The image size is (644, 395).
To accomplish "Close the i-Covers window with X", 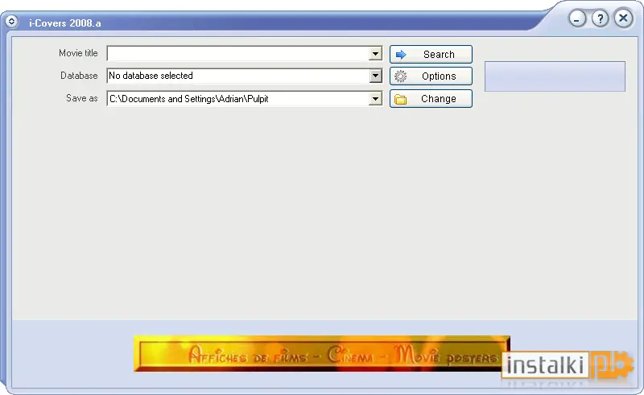I will pos(623,19).
